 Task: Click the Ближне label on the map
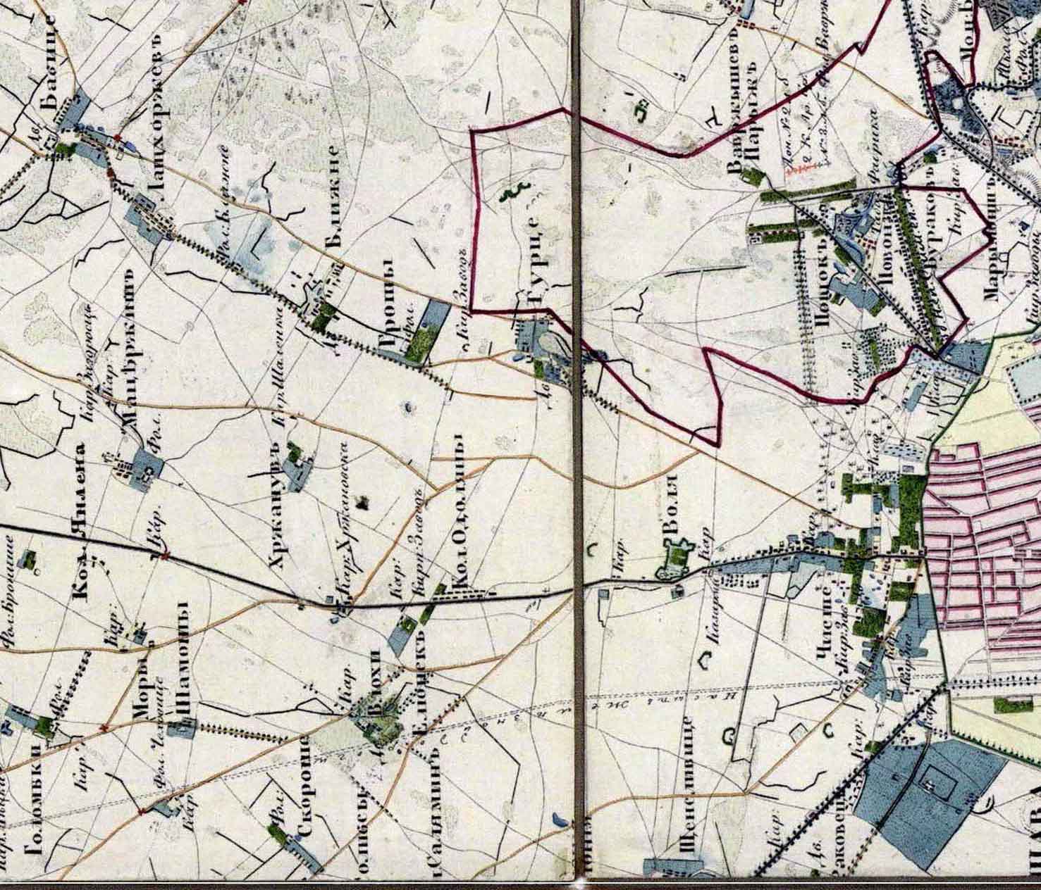(333, 197)
